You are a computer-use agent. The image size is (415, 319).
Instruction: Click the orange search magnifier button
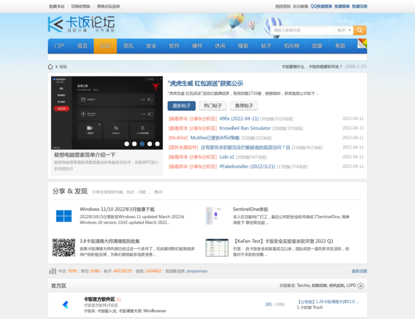[x=360, y=30]
